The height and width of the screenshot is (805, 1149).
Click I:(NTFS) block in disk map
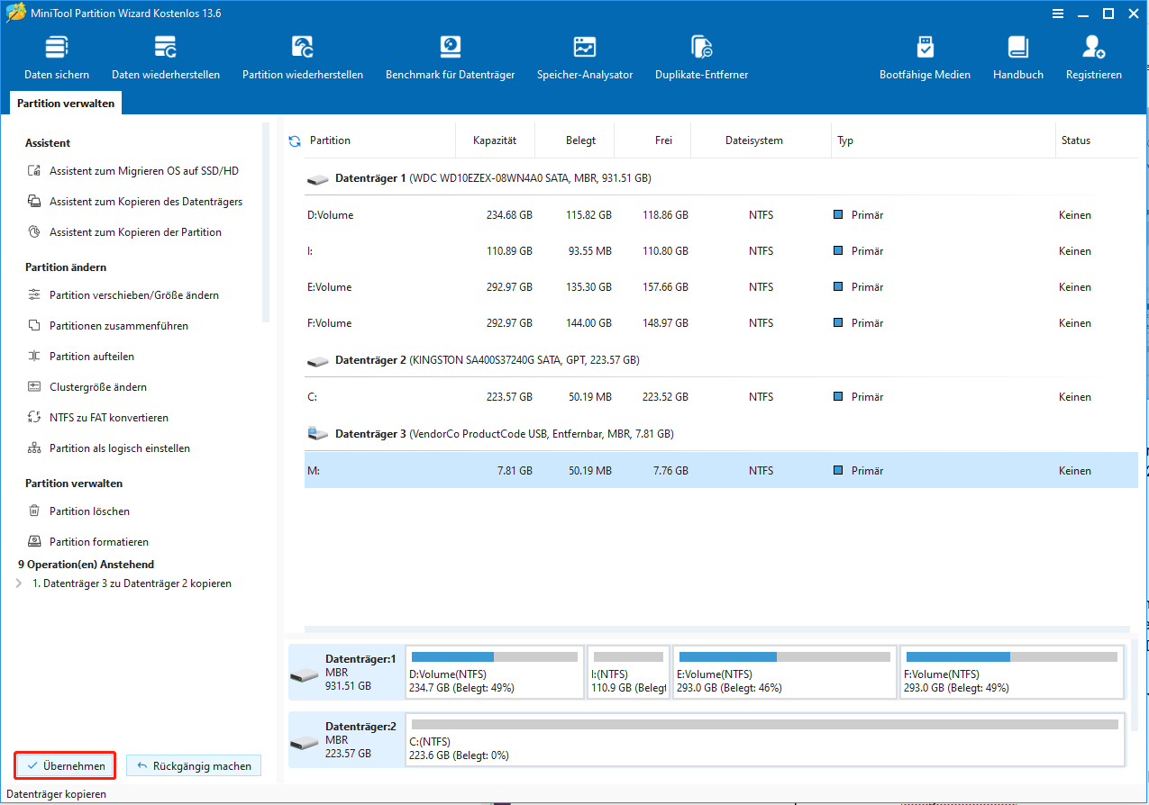629,672
